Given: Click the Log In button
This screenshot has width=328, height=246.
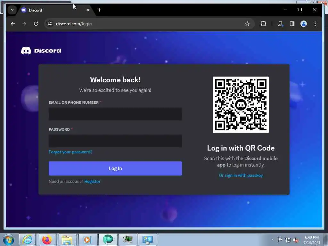Looking at the screenshot, I should point(115,168).
